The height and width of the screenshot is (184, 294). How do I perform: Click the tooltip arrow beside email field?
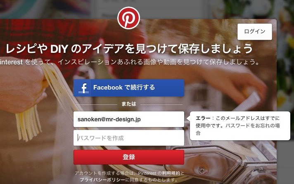click(188, 118)
